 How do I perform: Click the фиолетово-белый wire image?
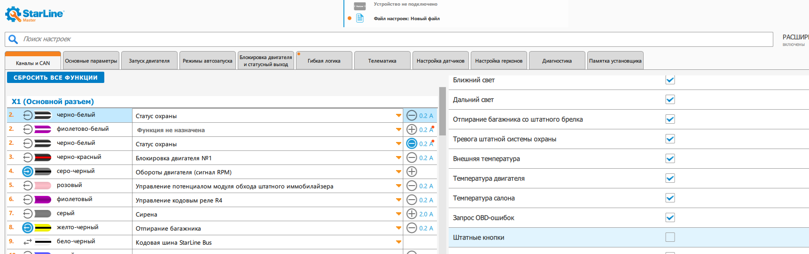[43, 129]
